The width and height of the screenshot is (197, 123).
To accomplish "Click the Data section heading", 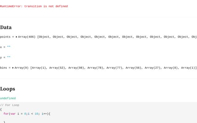I will tap(6, 27).
